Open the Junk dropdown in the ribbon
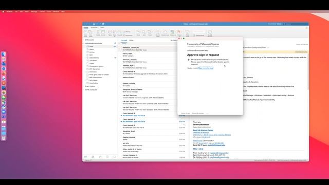The width and height of the screenshot is (329, 185). pos(144,33)
